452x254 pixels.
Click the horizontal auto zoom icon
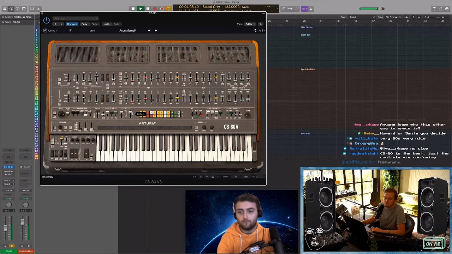tap(419, 17)
